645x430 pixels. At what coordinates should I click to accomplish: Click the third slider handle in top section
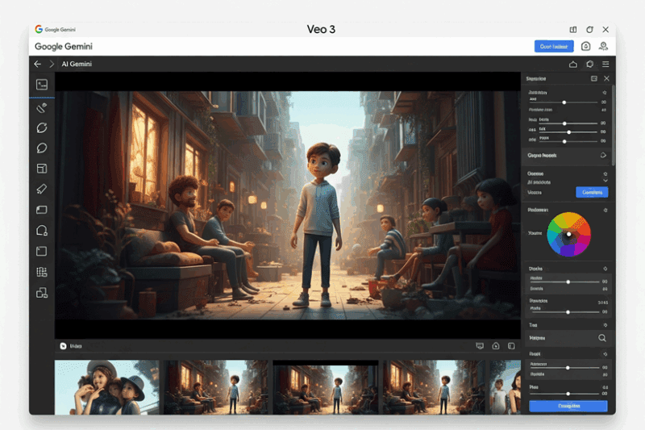569,132
